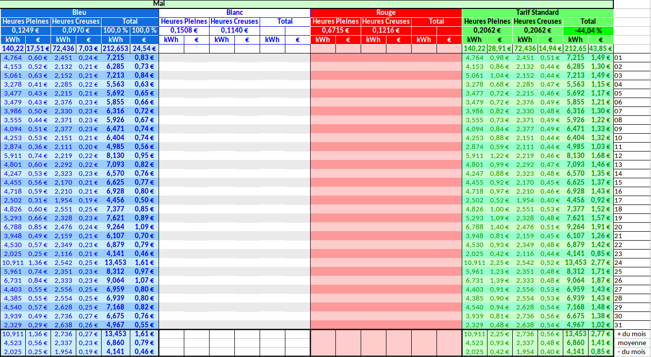Click the 0,1249 € Bleu price cell

(26, 30)
